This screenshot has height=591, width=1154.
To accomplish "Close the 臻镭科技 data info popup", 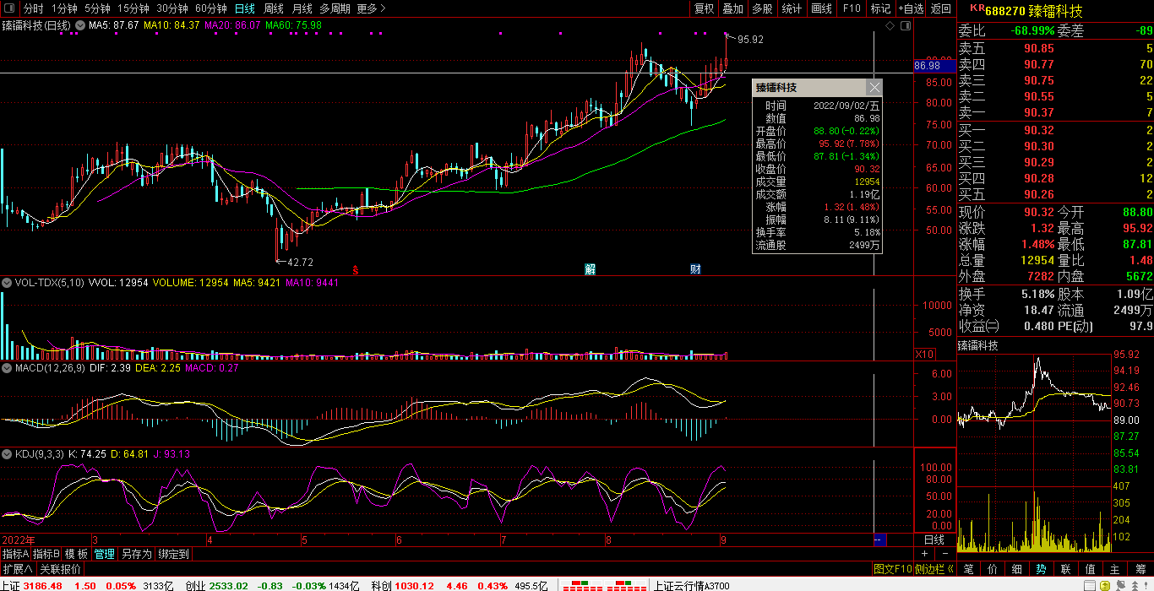I will point(874,88).
